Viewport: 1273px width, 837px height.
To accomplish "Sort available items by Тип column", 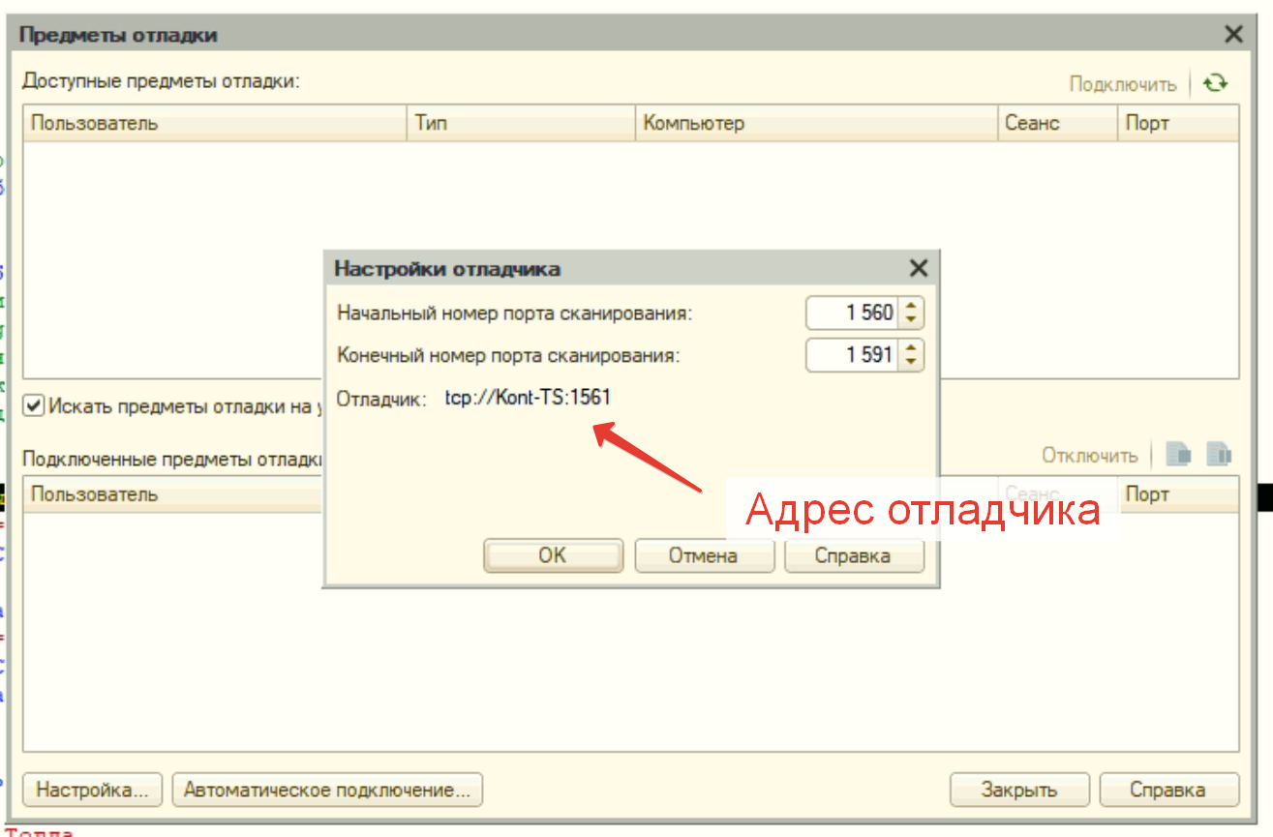I will point(521,123).
